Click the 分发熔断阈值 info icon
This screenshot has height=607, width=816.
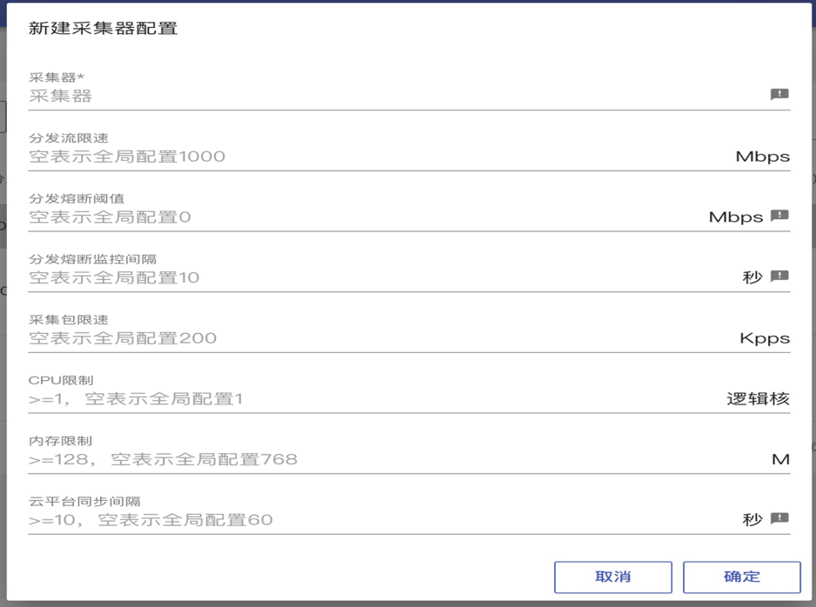779,216
